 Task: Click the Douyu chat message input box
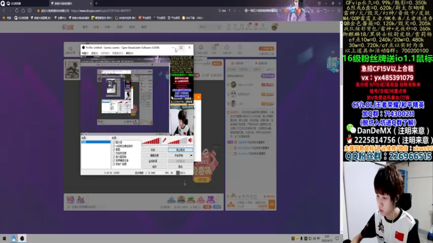click(252, 204)
